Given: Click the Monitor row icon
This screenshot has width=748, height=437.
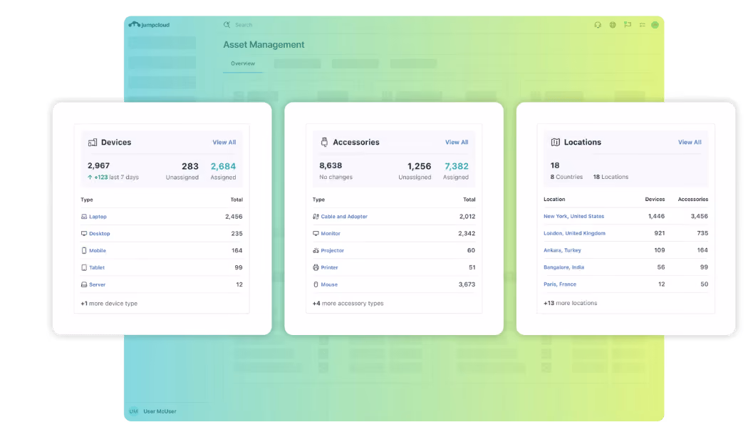Looking at the screenshot, I should pyautogui.click(x=316, y=234).
